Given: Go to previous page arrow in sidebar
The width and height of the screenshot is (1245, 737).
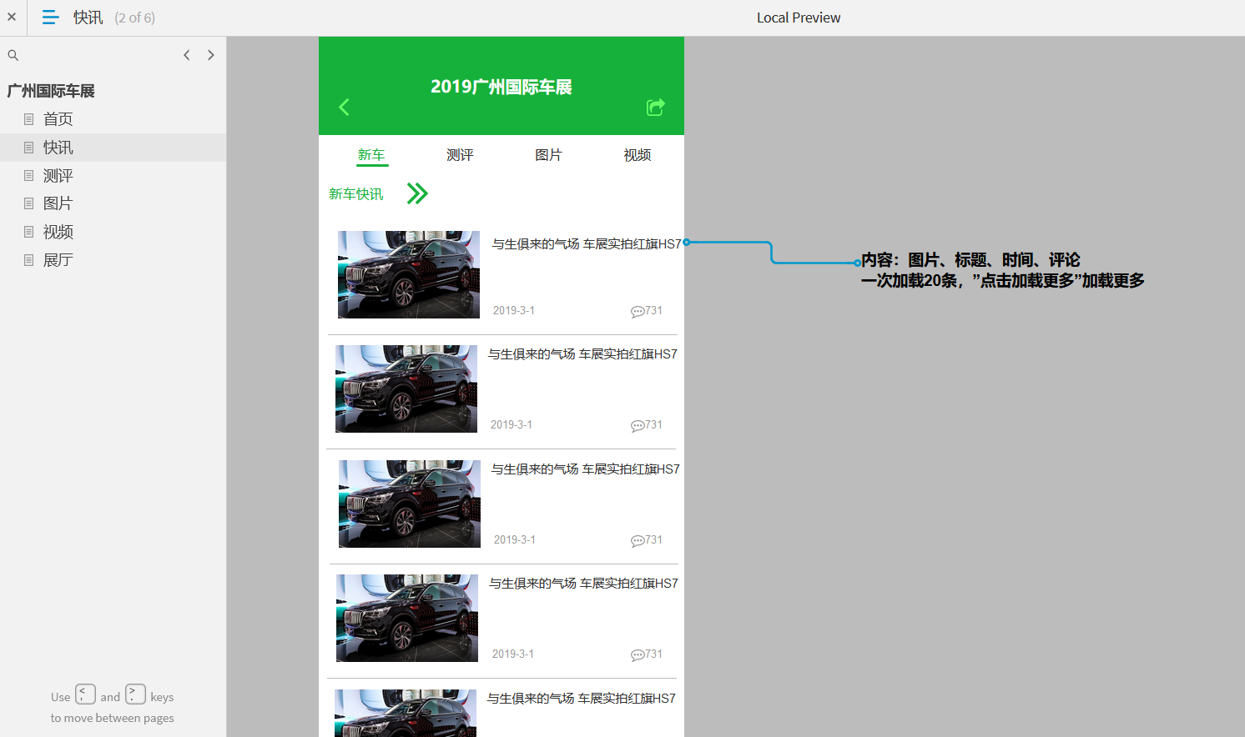Looking at the screenshot, I should tap(187, 55).
